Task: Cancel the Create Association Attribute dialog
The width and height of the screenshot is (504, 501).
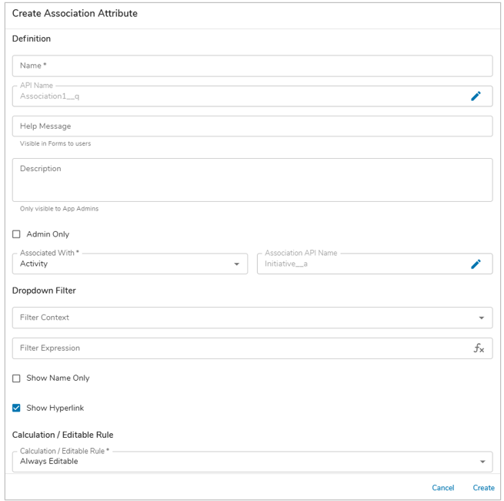Action: pyautogui.click(x=442, y=488)
